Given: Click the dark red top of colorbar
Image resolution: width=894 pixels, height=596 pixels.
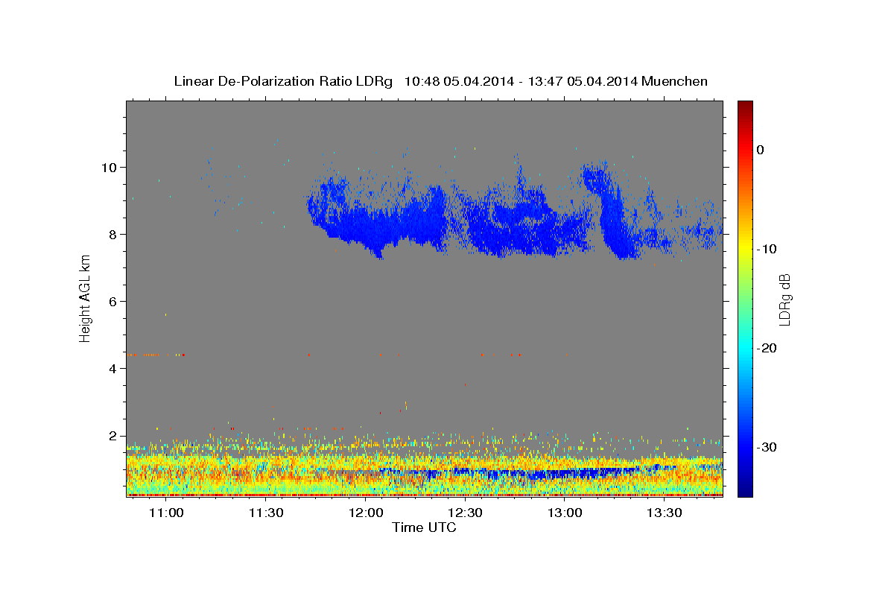Looking at the screenshot, I should pyautogui.click(x=745, y=108).
